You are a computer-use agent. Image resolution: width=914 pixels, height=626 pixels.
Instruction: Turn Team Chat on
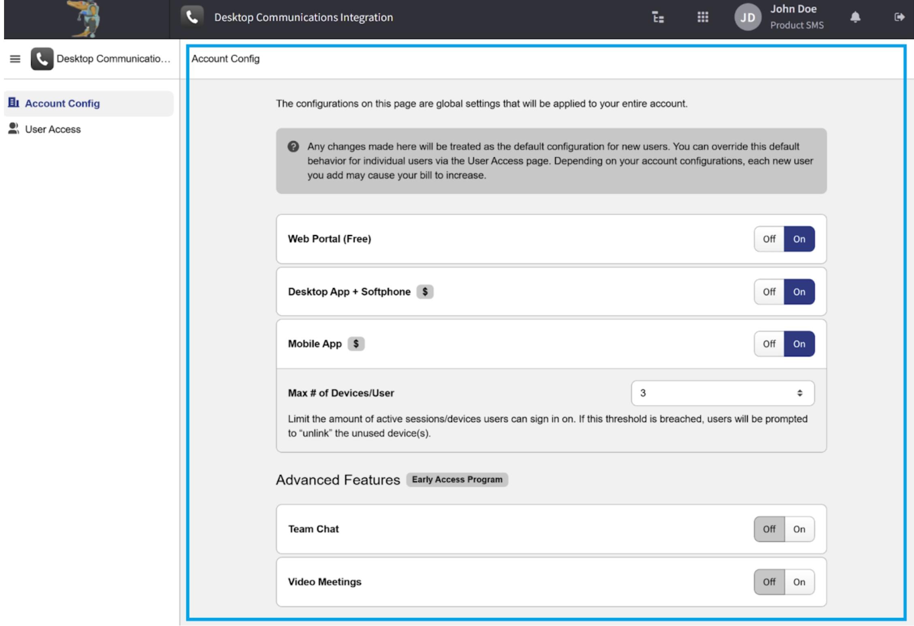799,529
